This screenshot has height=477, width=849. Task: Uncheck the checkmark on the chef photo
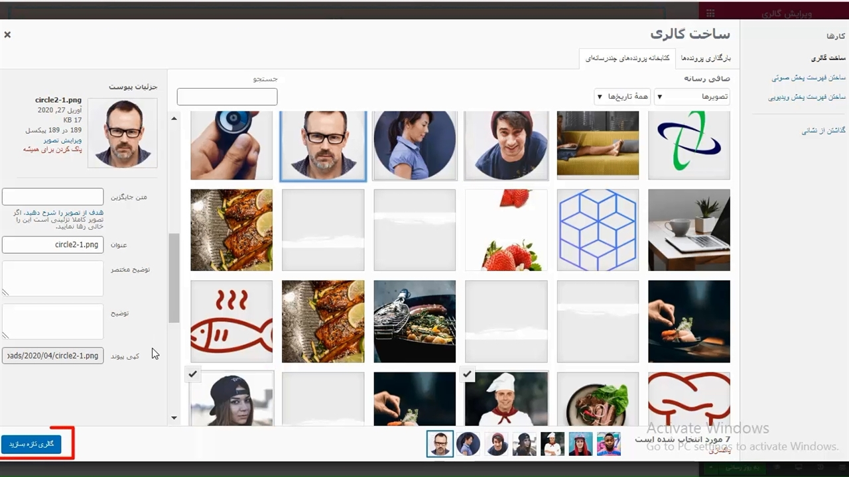468,374
